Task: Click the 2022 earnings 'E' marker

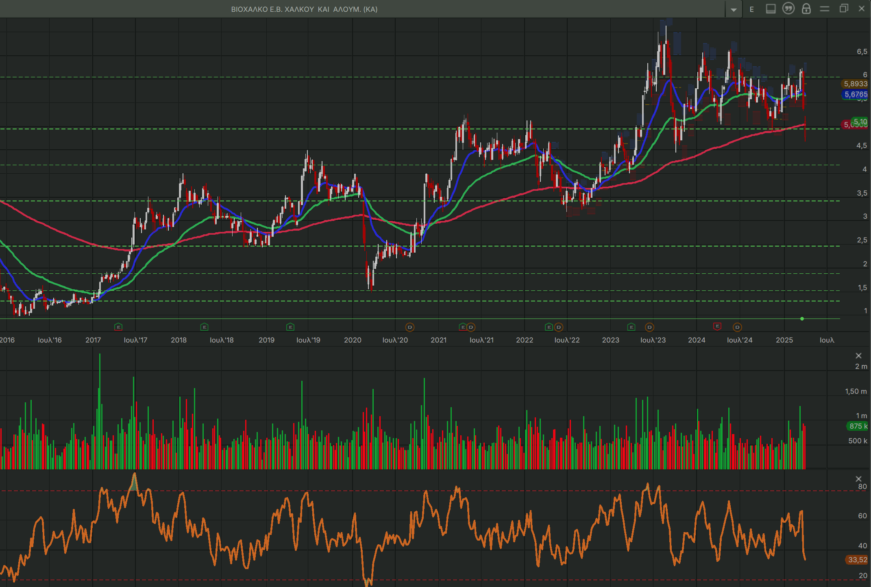Action: click(549, 327)
